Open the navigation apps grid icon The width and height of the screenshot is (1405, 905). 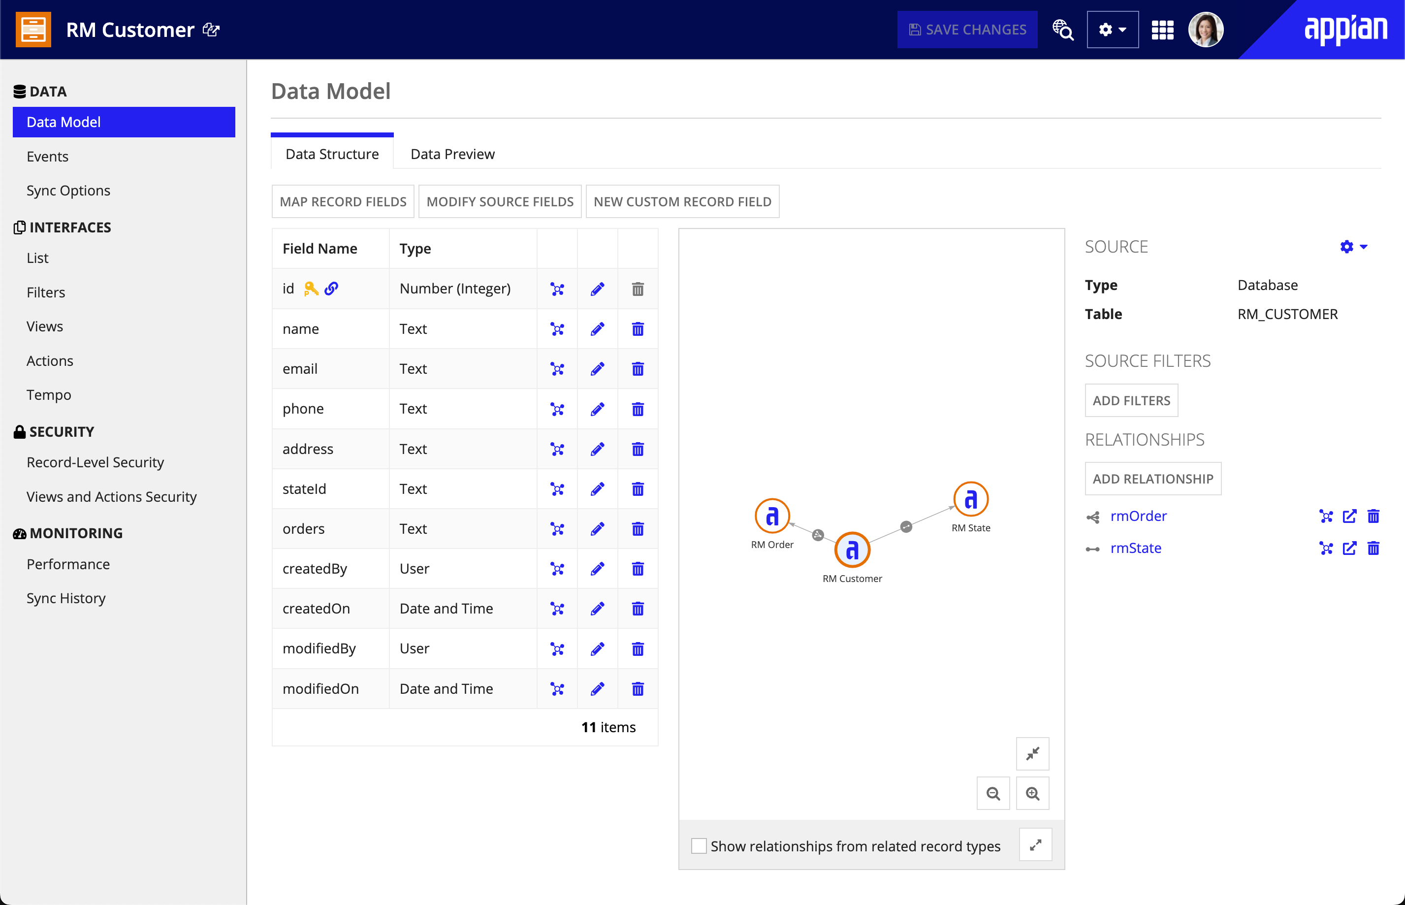click(x=1162, y=30)
